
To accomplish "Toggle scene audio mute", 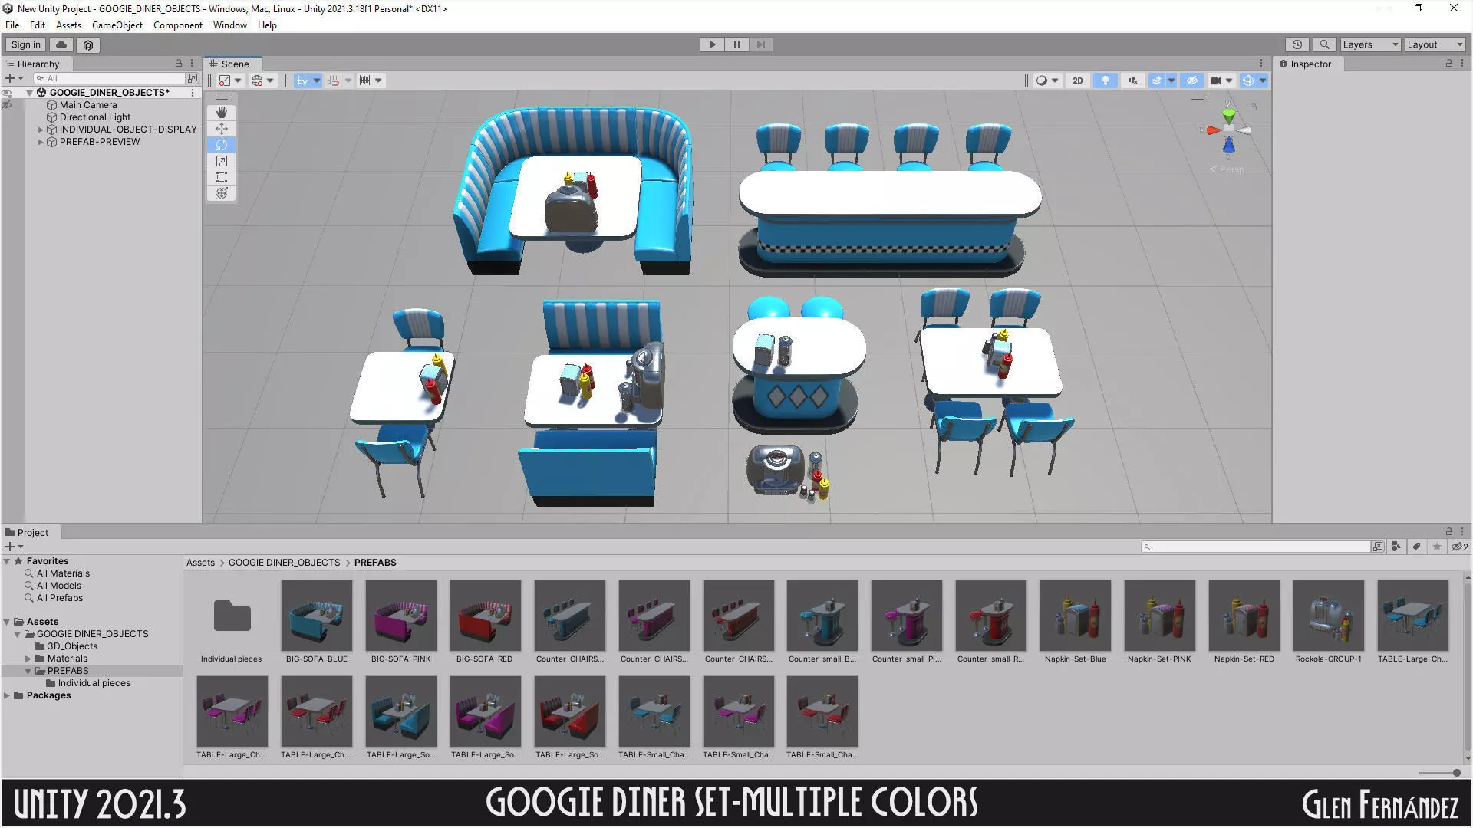I will (1133, 80).
